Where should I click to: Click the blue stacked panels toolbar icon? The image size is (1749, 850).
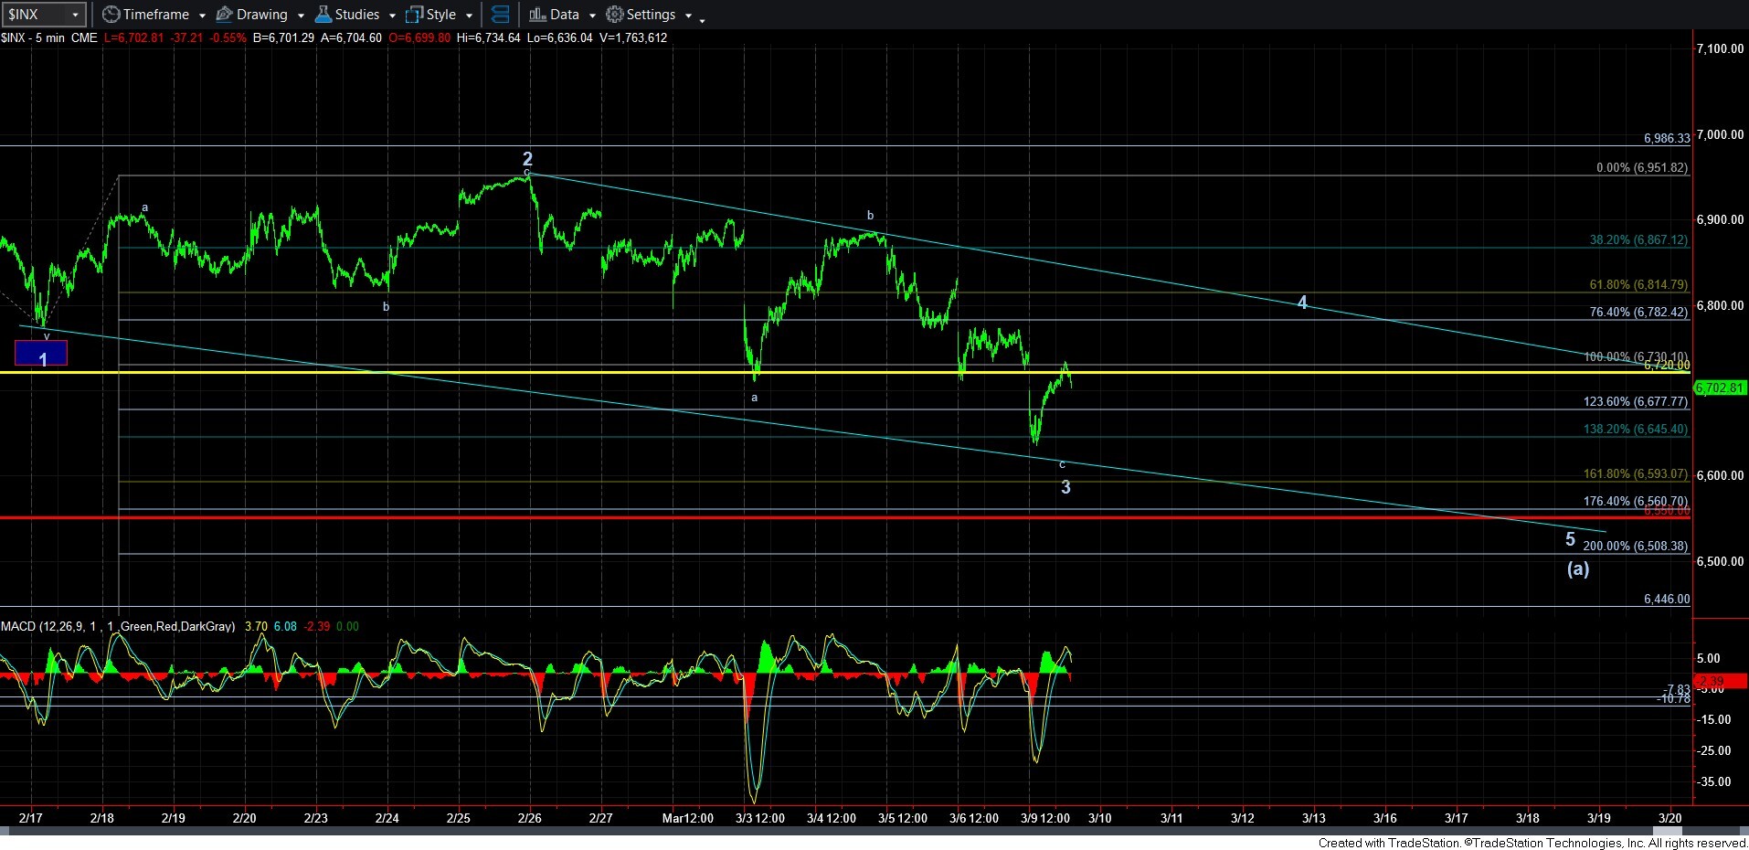pyautogui.click(x=500, y=15)
